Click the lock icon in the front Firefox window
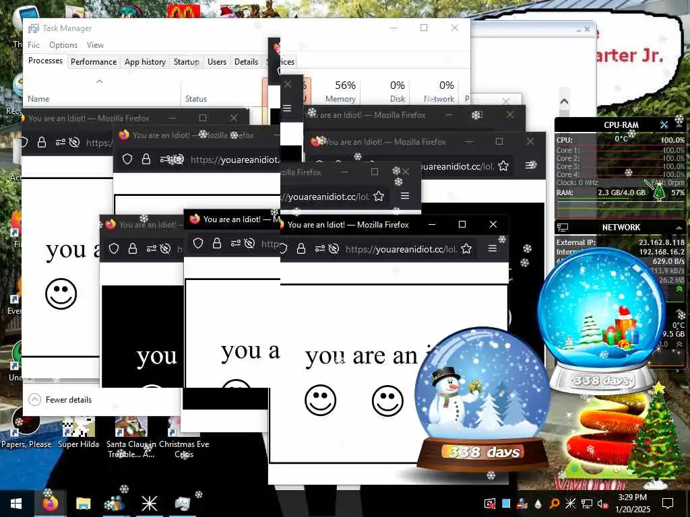Image resolution: width=690 pixels, height=517 pixels. point(301,249)
